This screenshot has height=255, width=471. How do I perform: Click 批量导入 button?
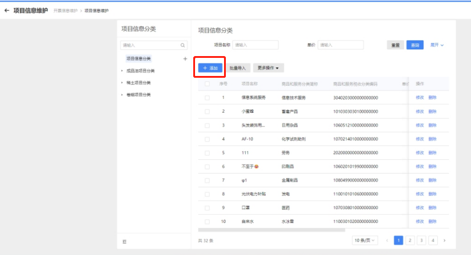(239, 69)
